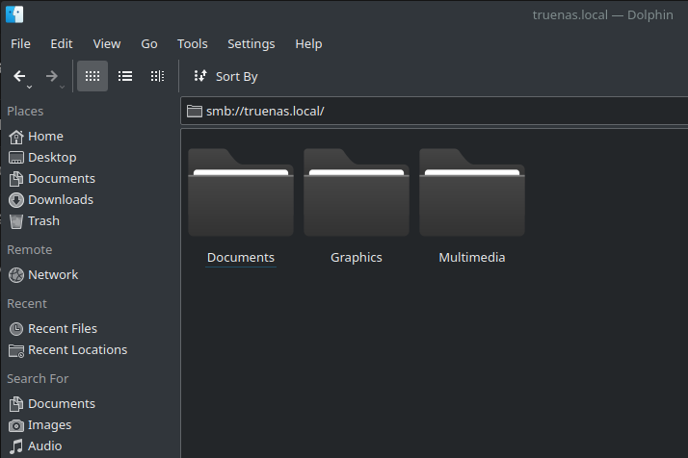This screenshot has height=458, width=688.
Task: Select the Graphics share folder icon
Action: 357,192
